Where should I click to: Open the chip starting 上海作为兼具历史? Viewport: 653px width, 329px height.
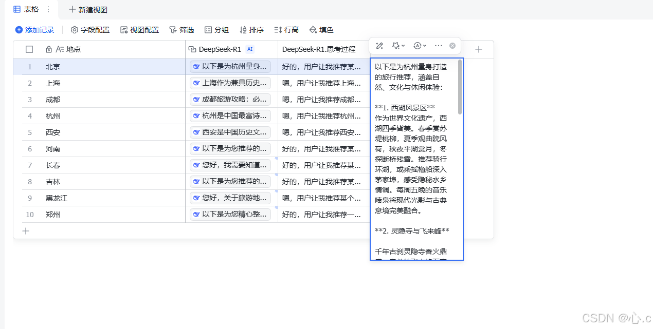(230, 83)
